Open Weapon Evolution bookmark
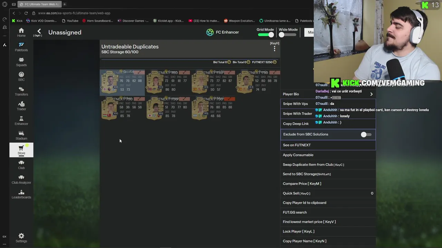 coord(239,21)
